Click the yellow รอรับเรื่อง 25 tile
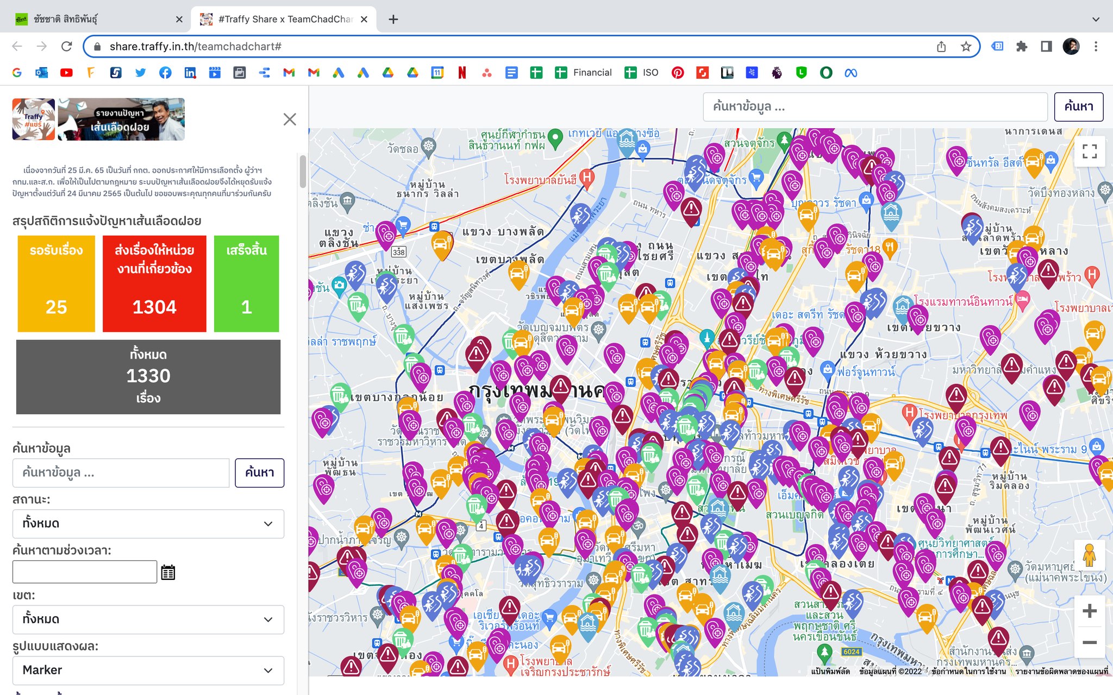 (x=56, y=283)
